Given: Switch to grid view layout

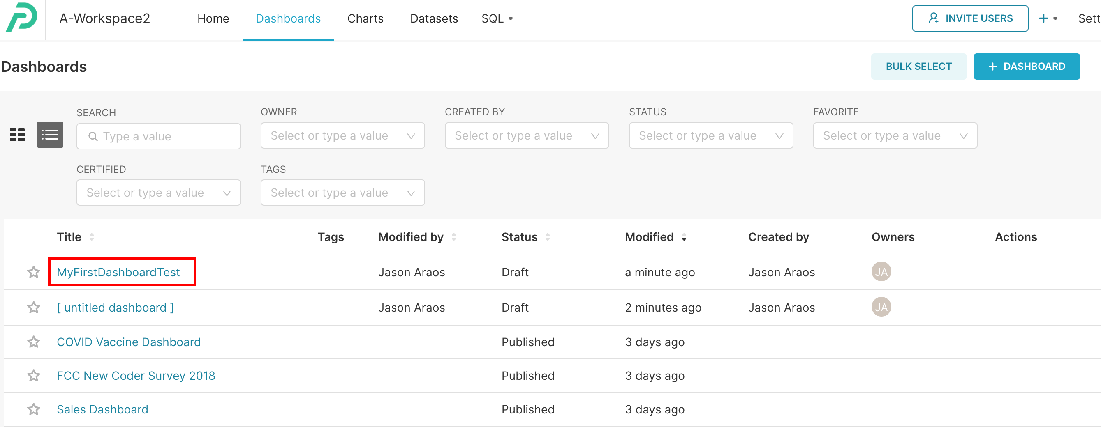Looking at the screenshot, I should [17, 135].
